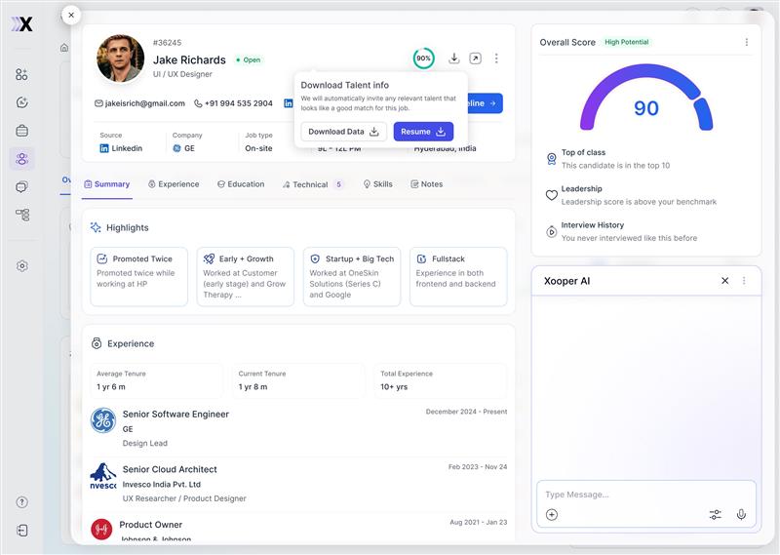Click the Interview History play icon

551,231
